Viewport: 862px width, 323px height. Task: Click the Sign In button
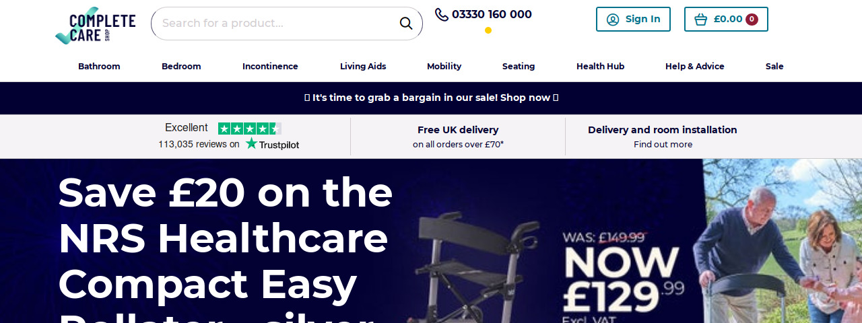(633, 19)
